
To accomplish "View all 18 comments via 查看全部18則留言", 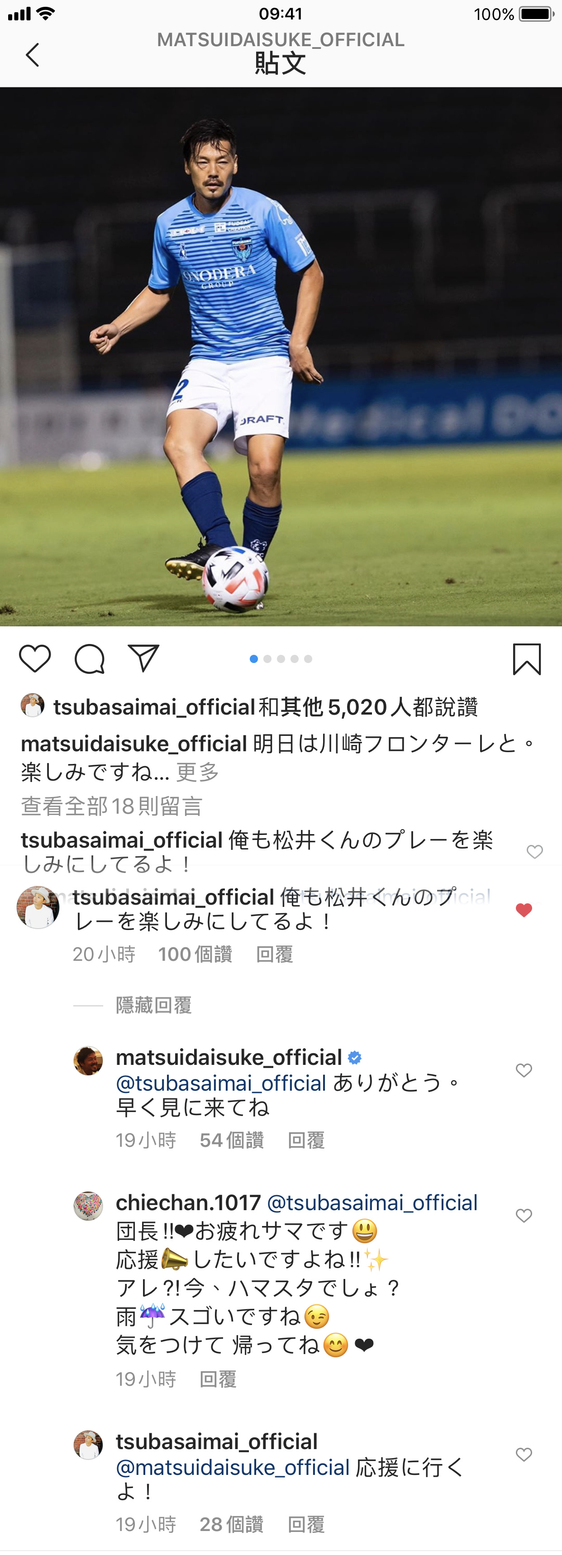I will click(112, 806).
